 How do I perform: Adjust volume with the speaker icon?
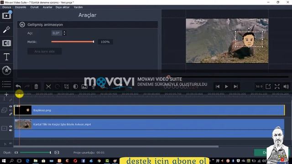(286, 87)
